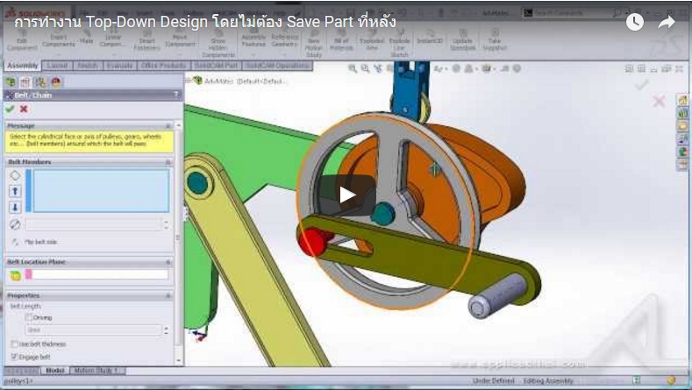Uncheck the Engage belt checkbox
This screenshot has height=390, width=692.
click(x=14, y=357)
